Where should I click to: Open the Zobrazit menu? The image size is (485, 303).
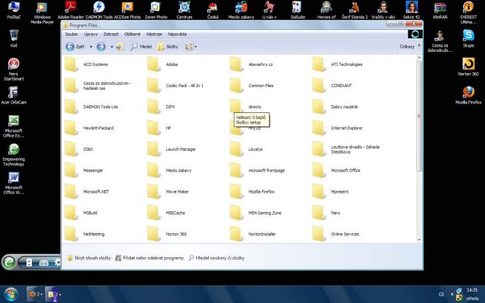coord(111,35)
